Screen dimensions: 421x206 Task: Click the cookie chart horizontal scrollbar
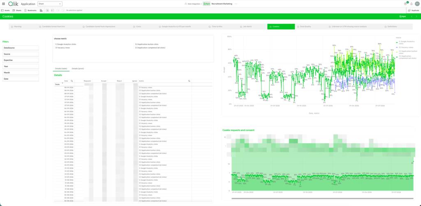[x=322, y=199]
